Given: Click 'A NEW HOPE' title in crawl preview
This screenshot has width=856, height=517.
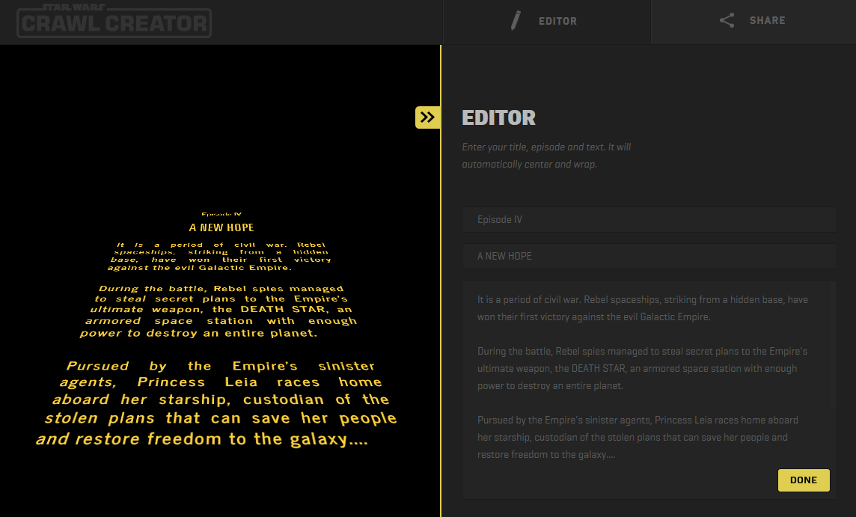Looking at the screenshot, I should tap(221, 227).
